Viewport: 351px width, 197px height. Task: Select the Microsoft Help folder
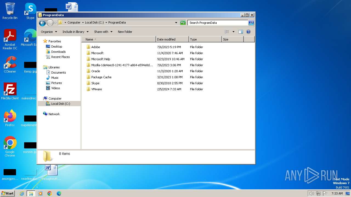point(101,59)
